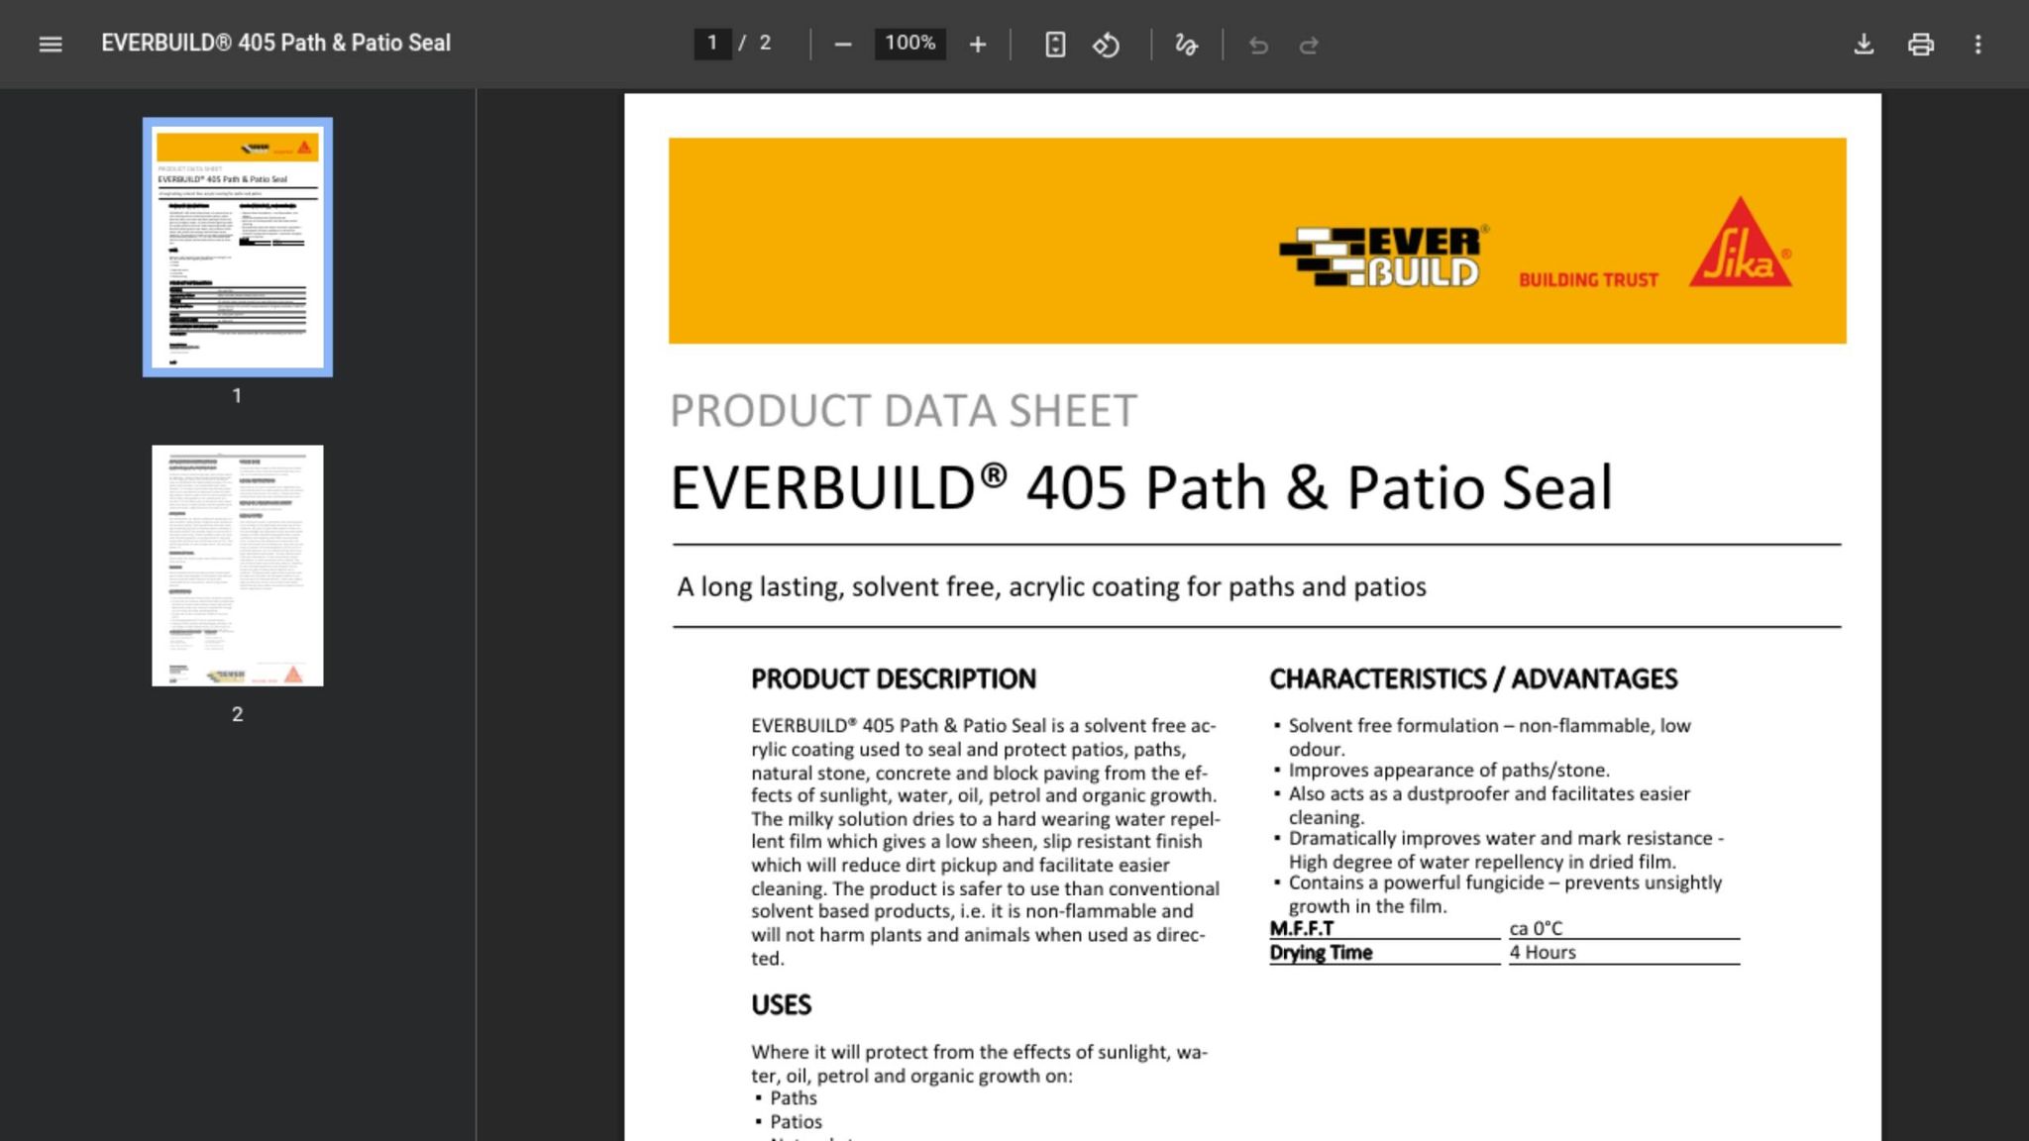Viewport: 2029px width, 1141px height.
Task: Click the PRODUCT DATA SHEET heading
Action: pyautogui.click(x=904, y=411)
